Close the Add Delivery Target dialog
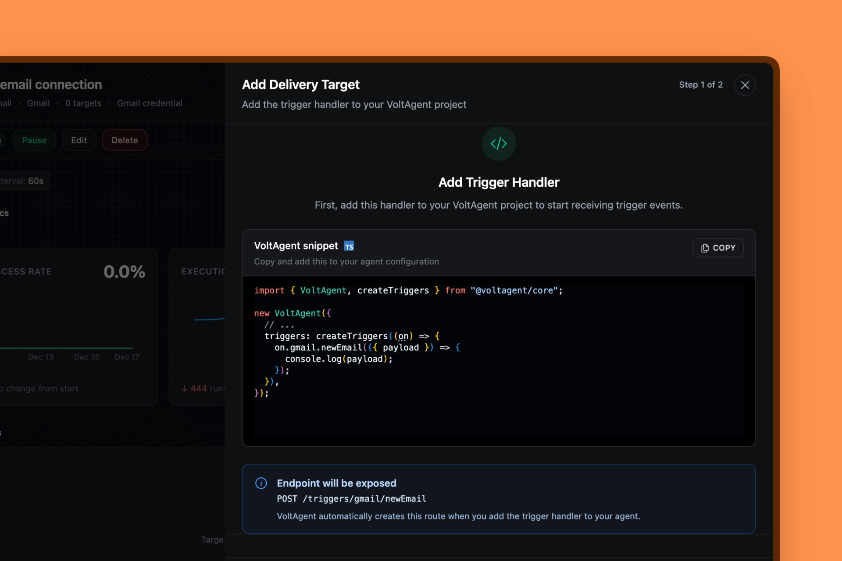The width and height of the screenshot is (842, 561). [x=745, y=85]
